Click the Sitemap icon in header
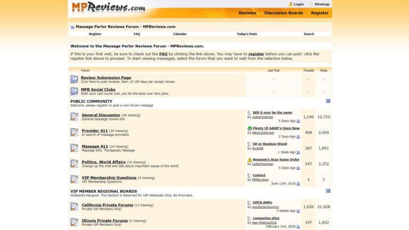Screen dimensions: 409x230 [x=311, y=4]
